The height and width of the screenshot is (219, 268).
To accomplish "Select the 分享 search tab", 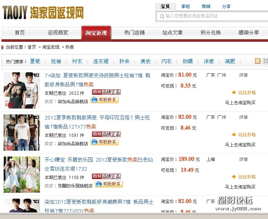I will (x=226, y=7).
